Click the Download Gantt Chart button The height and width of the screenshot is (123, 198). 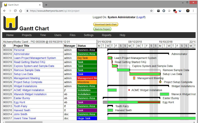tap(106, 24)
